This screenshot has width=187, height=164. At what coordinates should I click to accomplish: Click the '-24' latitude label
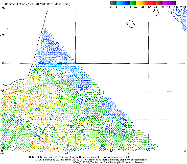[2, 63]
